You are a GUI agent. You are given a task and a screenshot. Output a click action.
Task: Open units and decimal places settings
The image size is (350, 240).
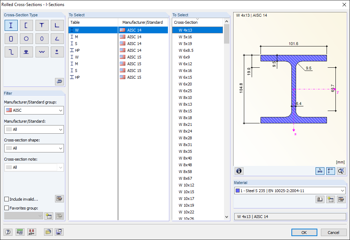(20, 232)
